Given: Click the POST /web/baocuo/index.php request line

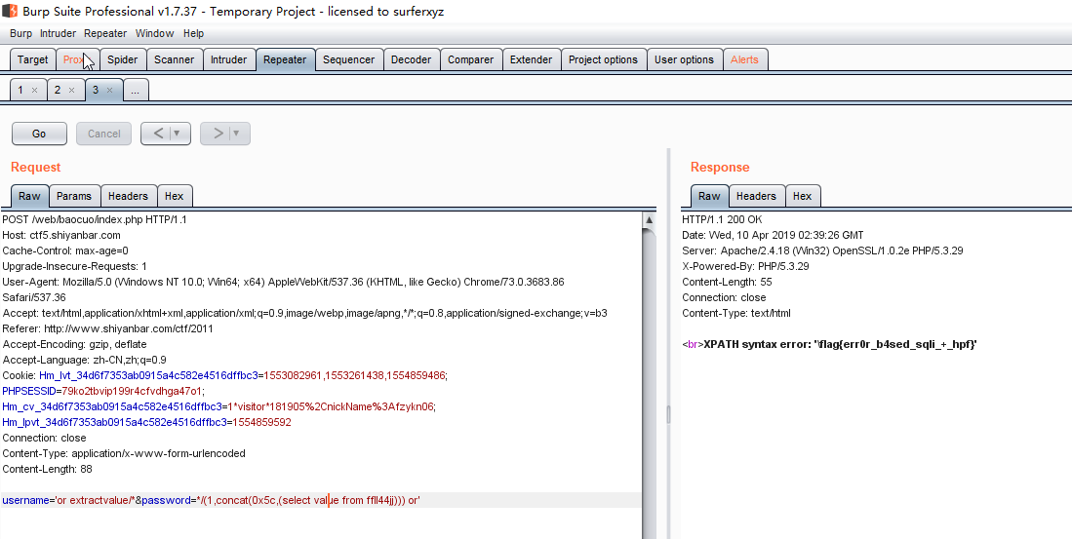Looking at the screenshot, I should [95, 220].
